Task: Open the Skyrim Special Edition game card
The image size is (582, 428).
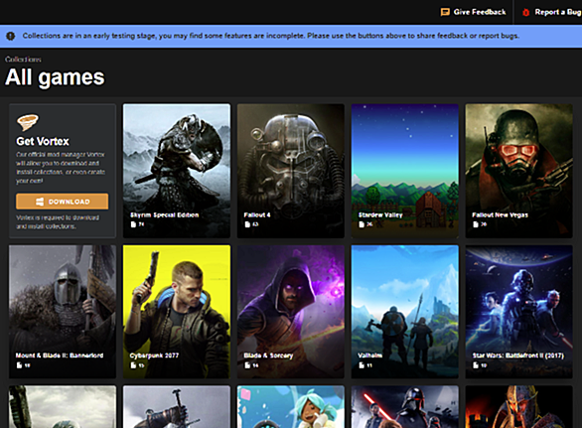Action: [177, 171]
